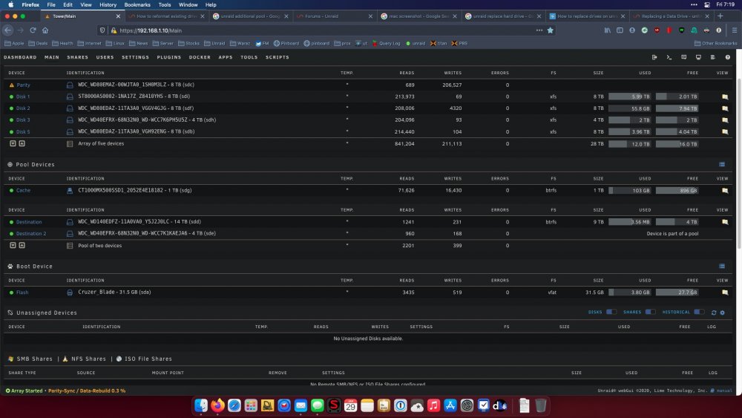Open the Disk 1 device link
The image size is (742, 418).
(23, 97)
